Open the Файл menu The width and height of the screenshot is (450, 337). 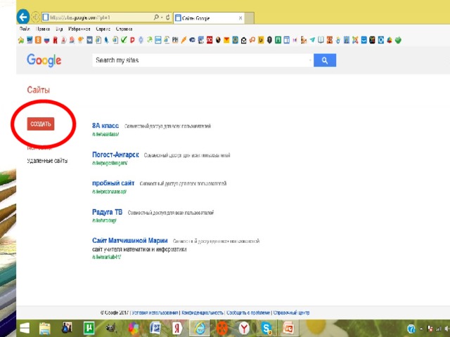(x=25, y=30)
